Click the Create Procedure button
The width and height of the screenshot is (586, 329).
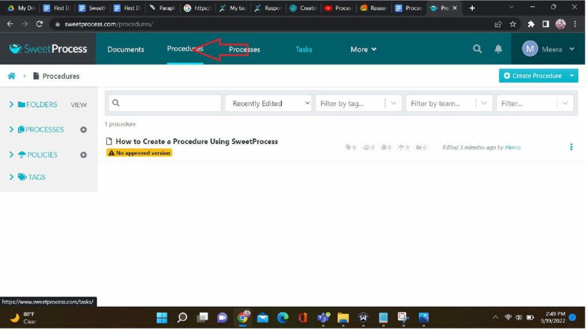click(x=533, y=76)
